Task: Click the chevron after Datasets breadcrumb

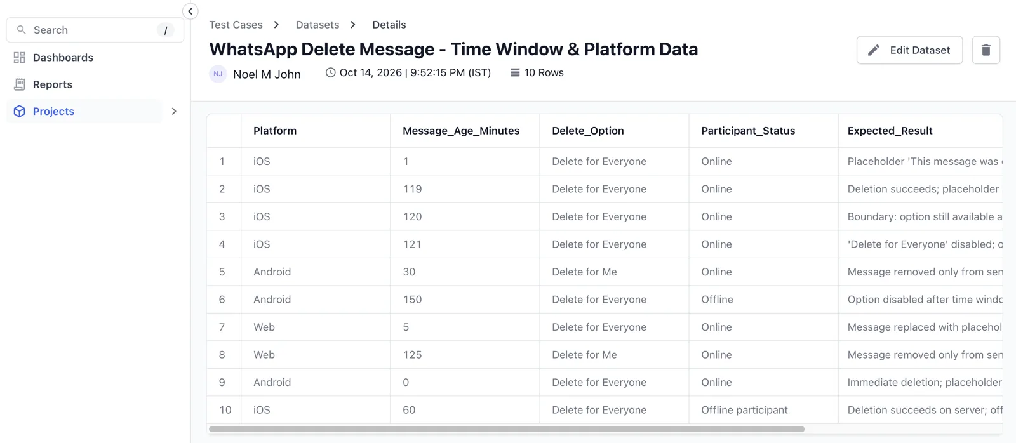Action: (x=353, y=25)
